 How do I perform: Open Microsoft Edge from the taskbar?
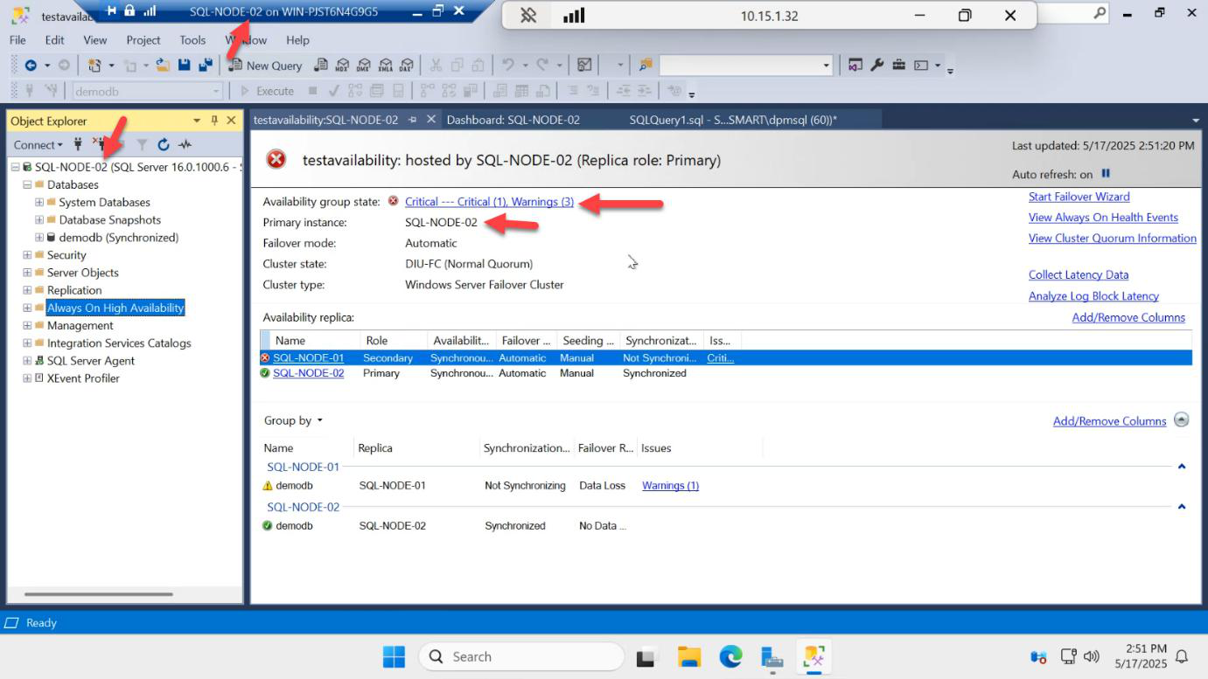click(730, 656)
